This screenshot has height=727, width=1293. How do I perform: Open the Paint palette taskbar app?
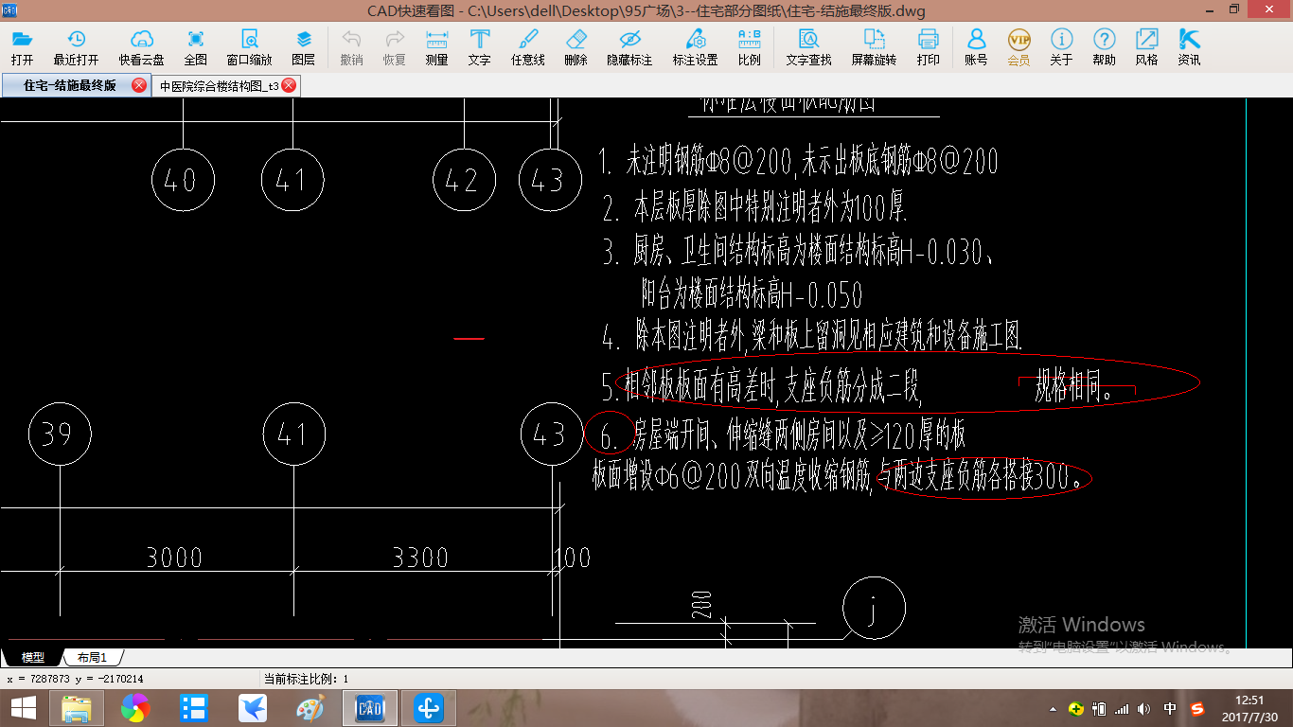tap(310, 707)
